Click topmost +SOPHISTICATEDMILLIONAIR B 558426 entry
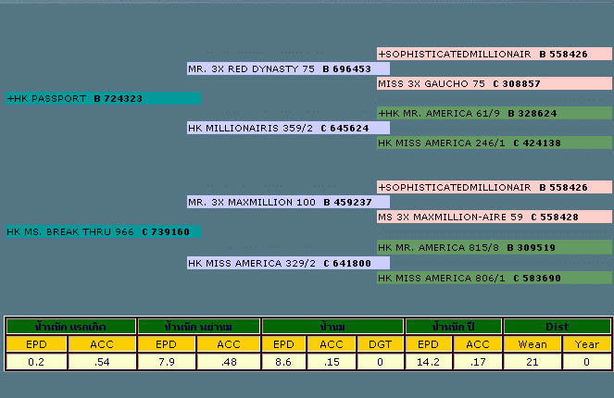 point(483,54)
